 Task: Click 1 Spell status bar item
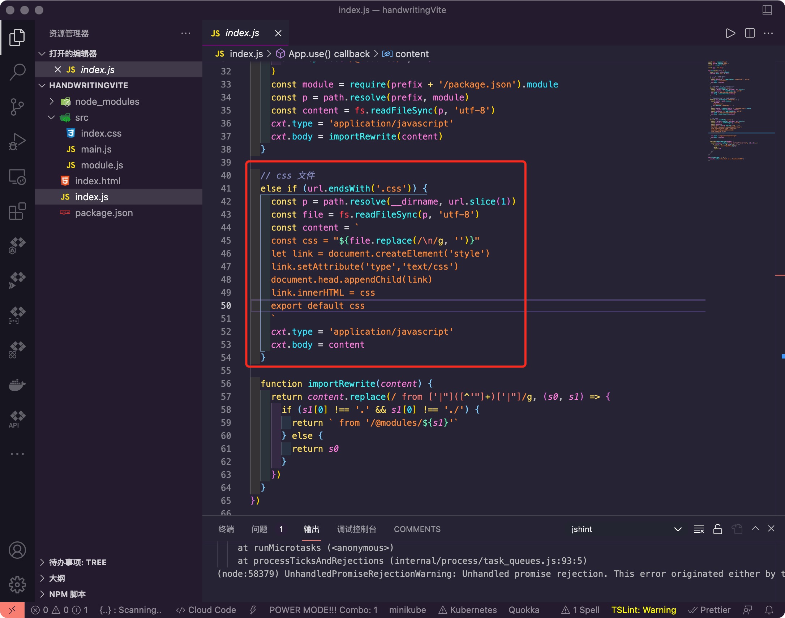point(580,610)
